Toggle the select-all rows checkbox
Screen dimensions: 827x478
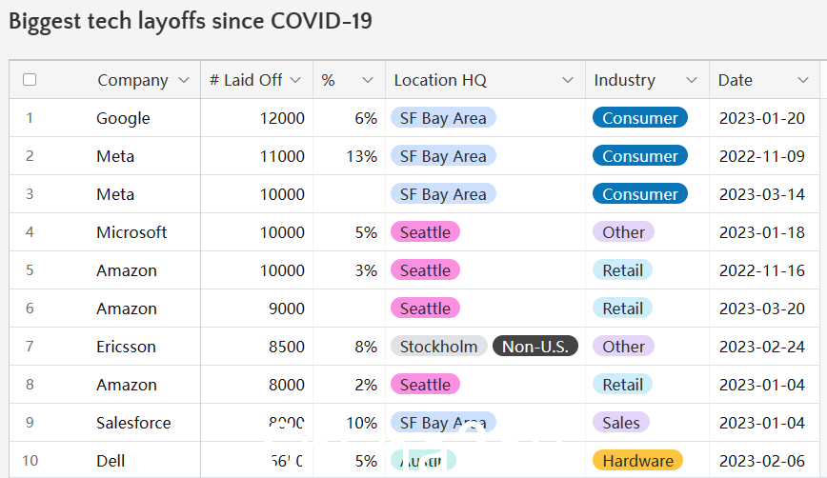click(30, 80)
